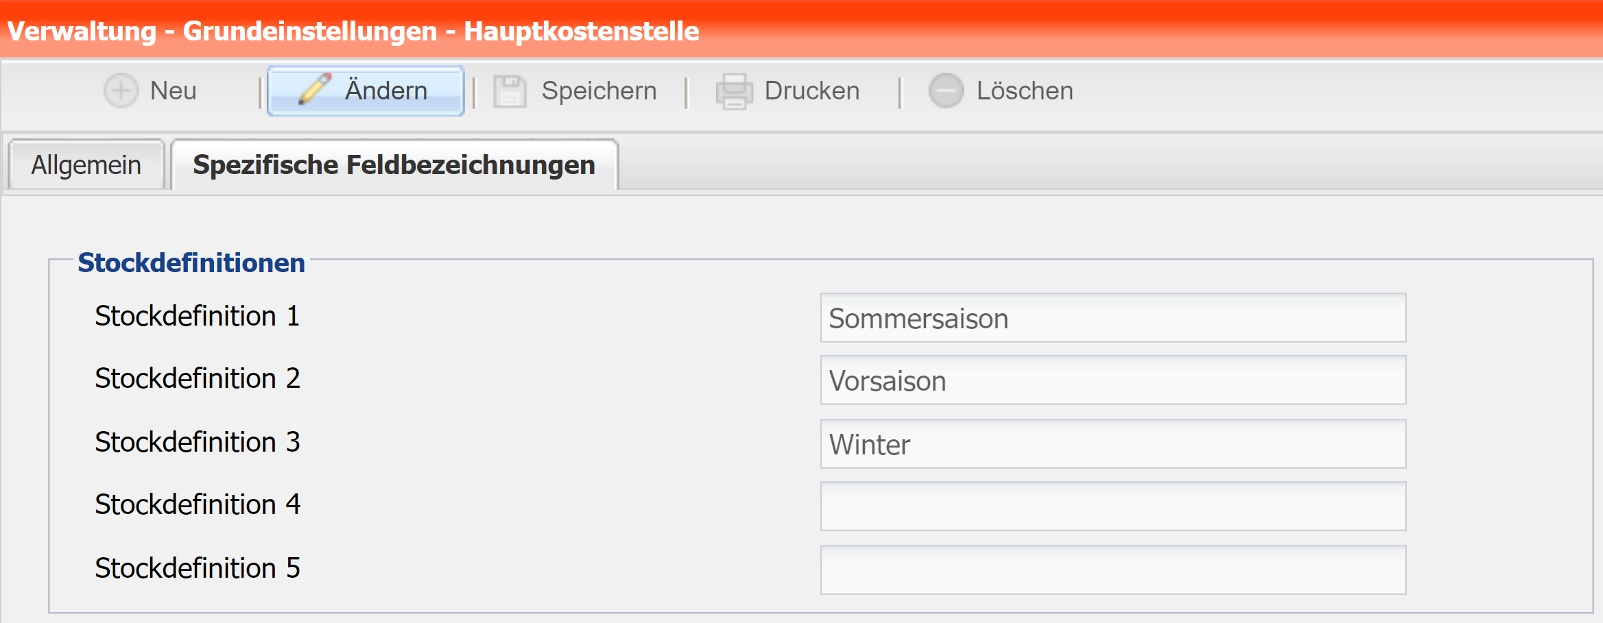1603x623 pixels.
Task: Switch to the Allgemein tab
Action: coord(86,165)
